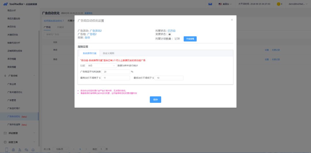This screenshot has width=311, height=153.
Task: Click the WeChat icon at sidebar bottom
Action: click(x=26, y=150)
